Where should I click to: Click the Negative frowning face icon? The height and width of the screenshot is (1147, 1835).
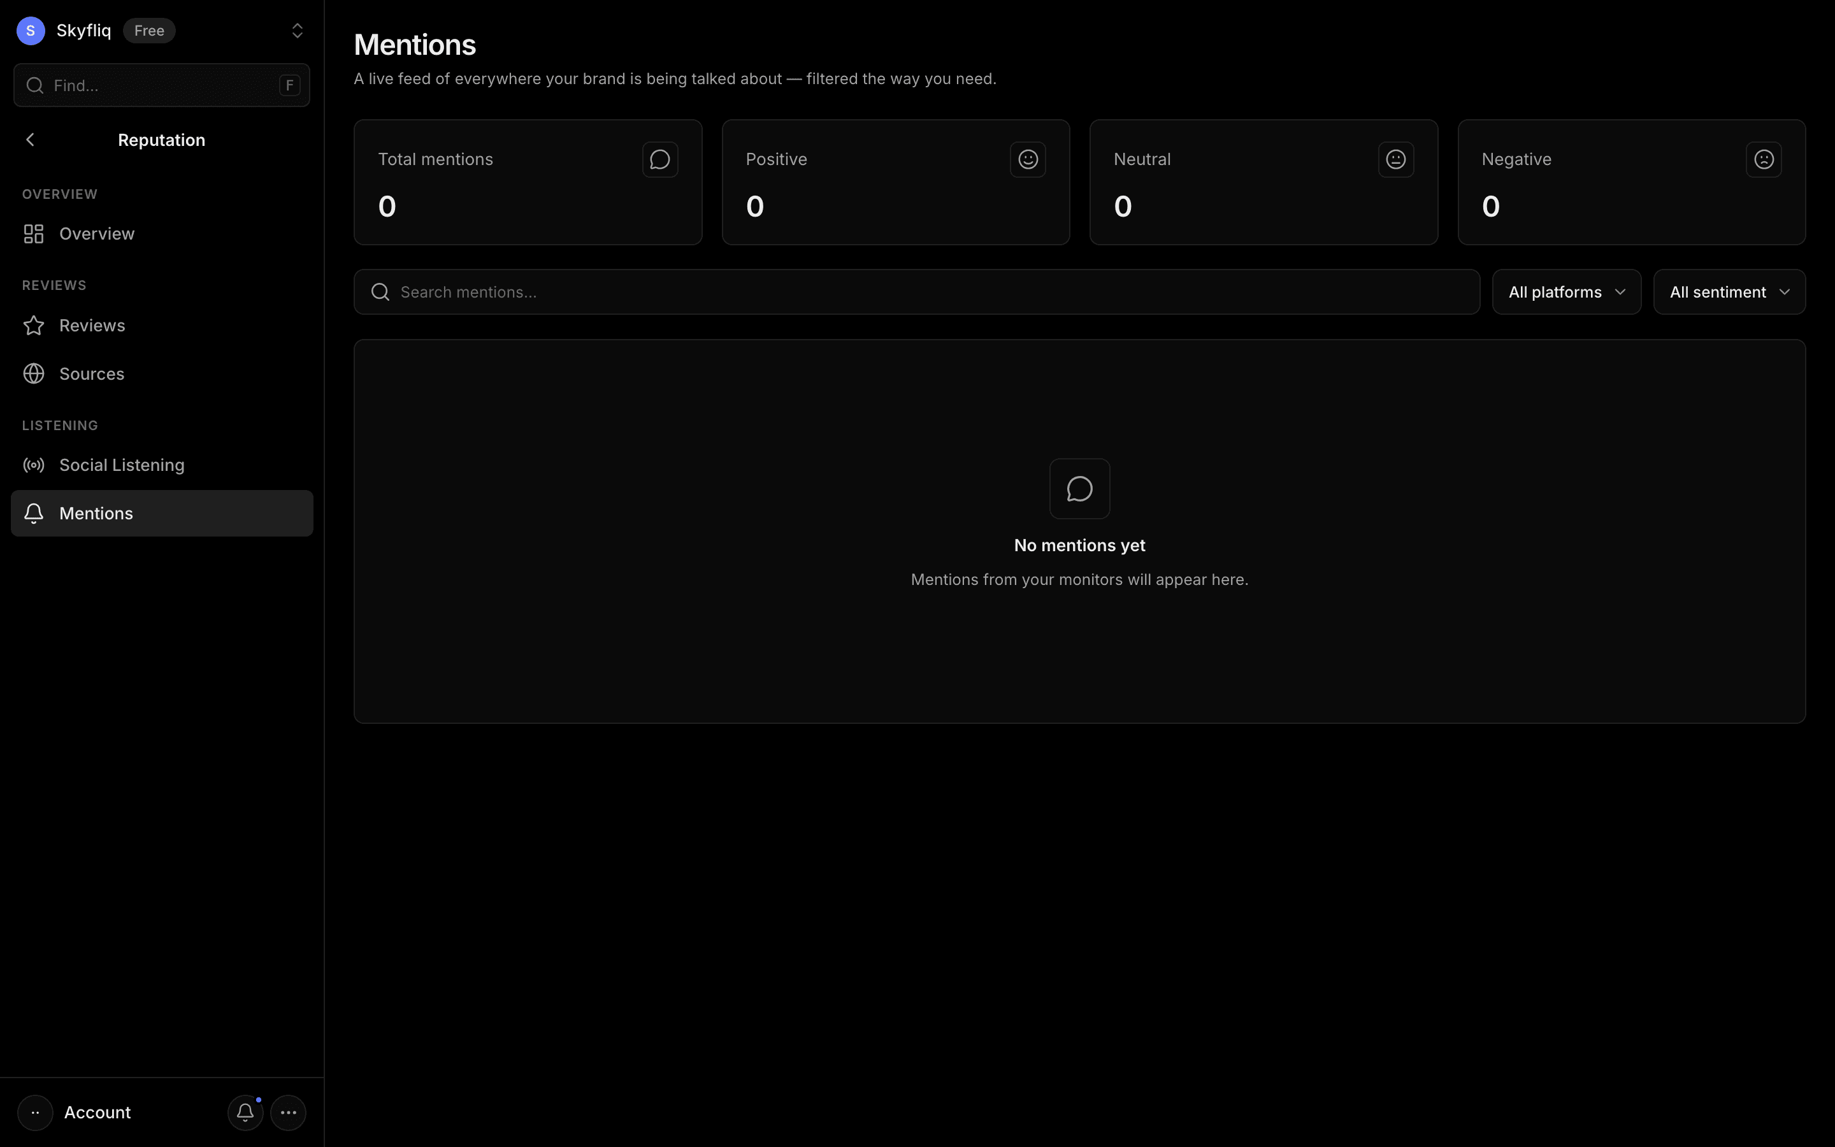[1763, 159]
